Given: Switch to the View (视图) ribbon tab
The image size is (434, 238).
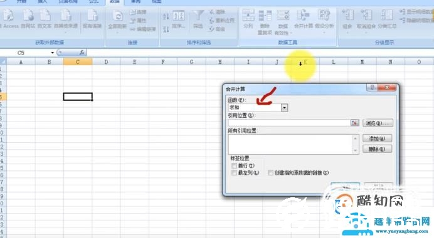Looking at the screenshot, I should pyautogui.click(x=156, y=2).
